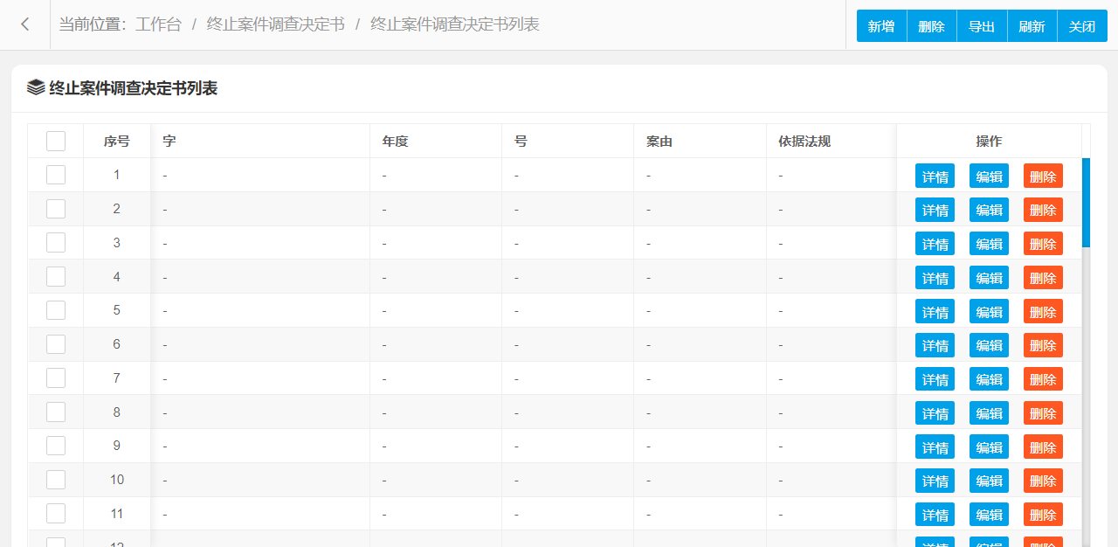Click 编辑 for row 5
This screenshot has height=547, width=1118.
tap(989, 311)
